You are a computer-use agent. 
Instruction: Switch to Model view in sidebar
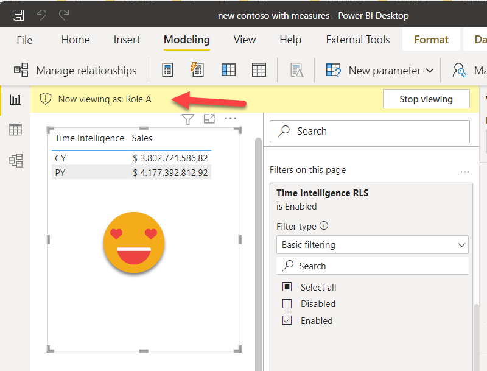pyautogui.click(x=15, y=160)
